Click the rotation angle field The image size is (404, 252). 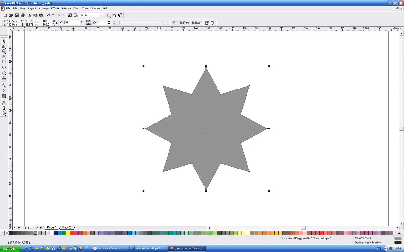(72, 23)
